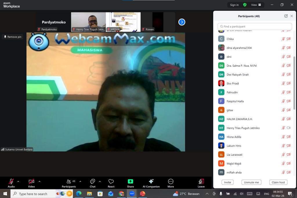This screenshot has width=297, height=198.
Task: Toggle the Video camera on
Action: (31, 182)
